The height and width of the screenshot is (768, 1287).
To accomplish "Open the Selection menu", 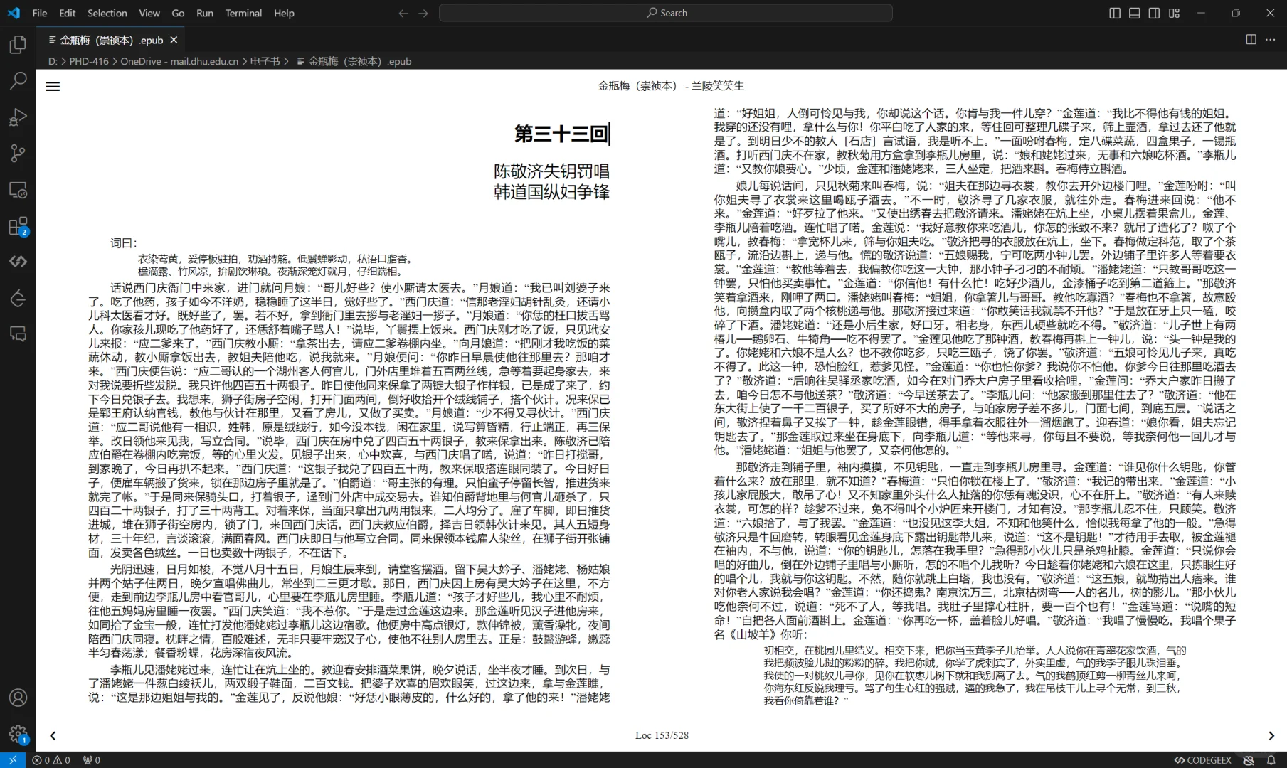I will tap(107, 13).
